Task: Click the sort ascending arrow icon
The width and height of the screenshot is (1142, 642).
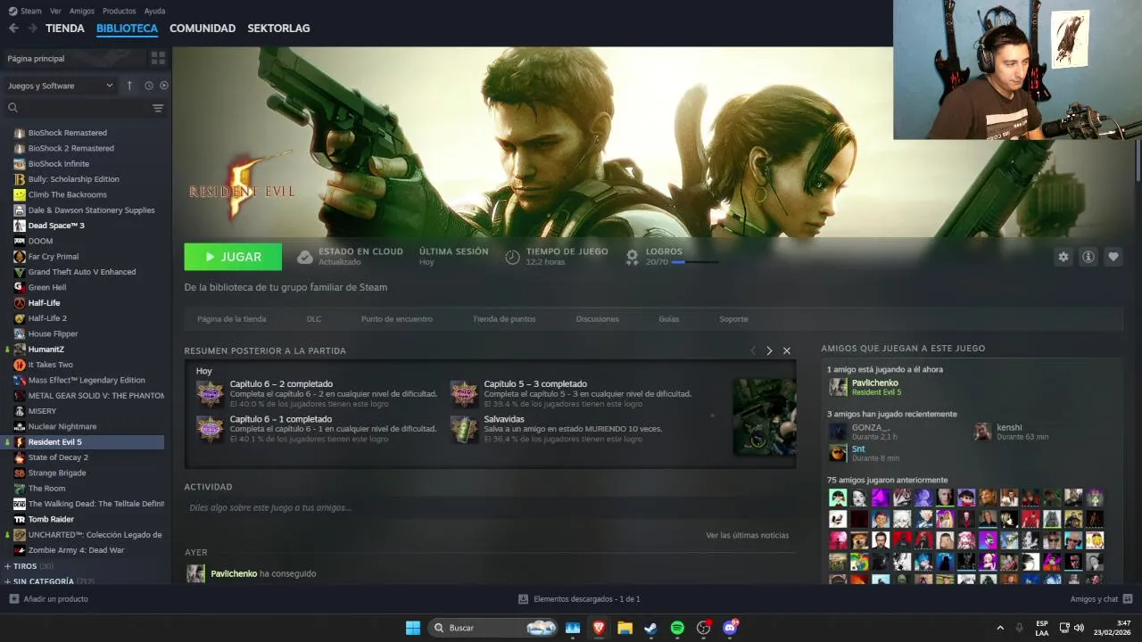Action: [129, 86]
